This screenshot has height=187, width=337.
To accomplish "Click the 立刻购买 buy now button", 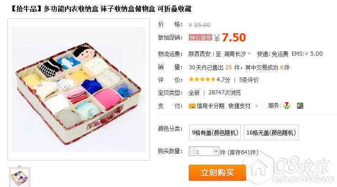I will [217, 172].
